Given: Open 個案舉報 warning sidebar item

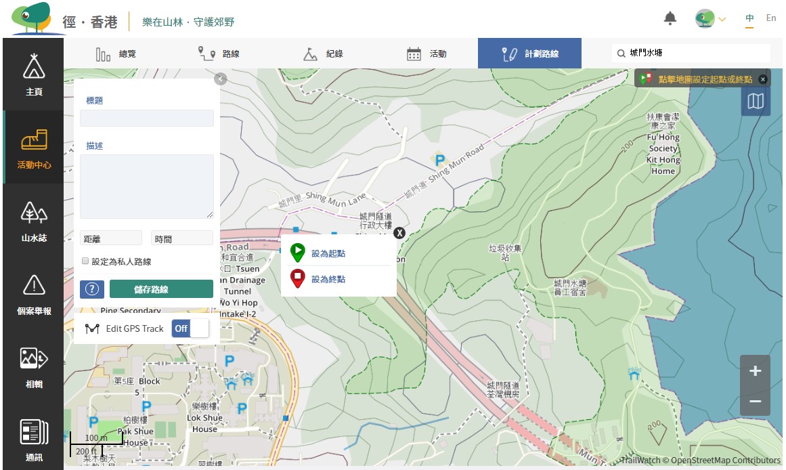Looking at the screenshot, I should [x=34, y=294].
